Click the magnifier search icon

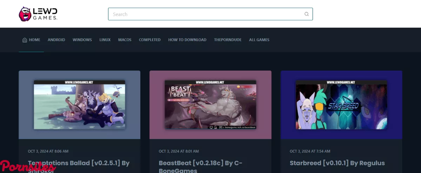306,14
